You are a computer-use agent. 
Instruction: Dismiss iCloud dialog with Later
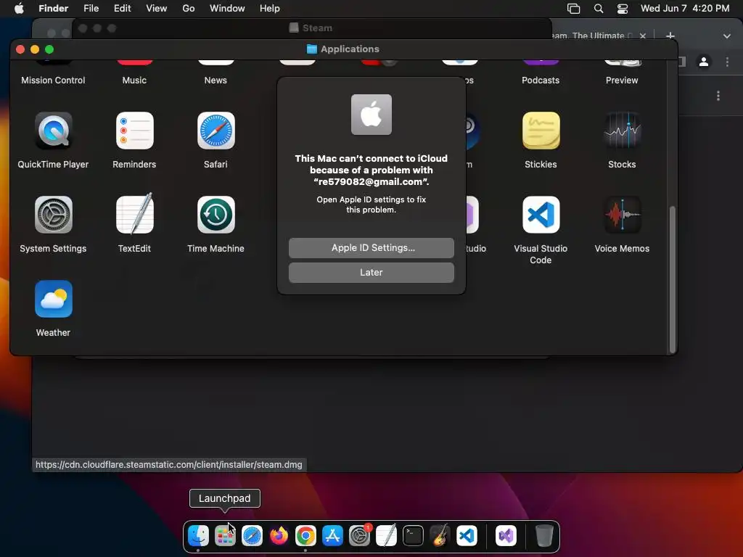pyautogui.click(x=371, y=273)
